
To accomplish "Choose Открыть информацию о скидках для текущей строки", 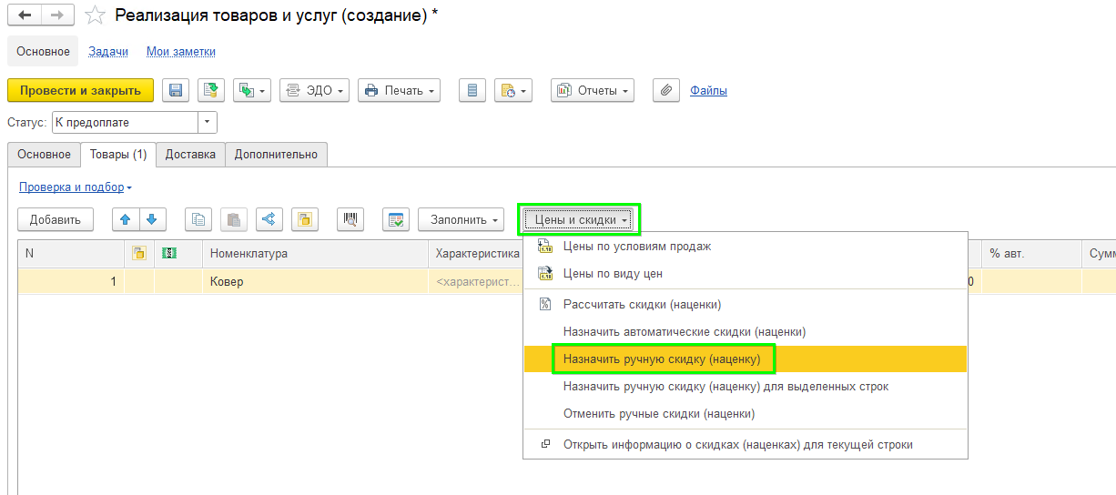I will pos(745,444).
